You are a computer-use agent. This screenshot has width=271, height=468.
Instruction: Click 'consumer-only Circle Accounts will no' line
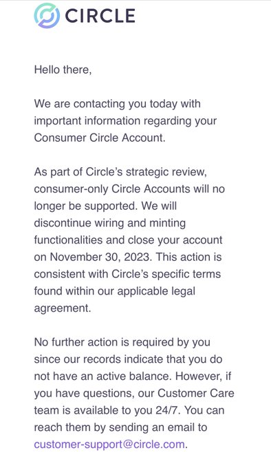(x=129, y=189)
